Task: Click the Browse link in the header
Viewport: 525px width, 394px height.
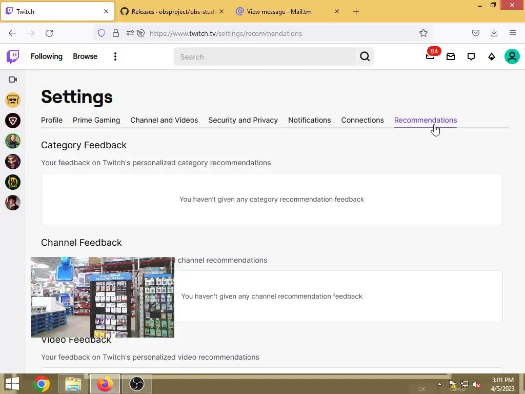Action: point(85,56)
